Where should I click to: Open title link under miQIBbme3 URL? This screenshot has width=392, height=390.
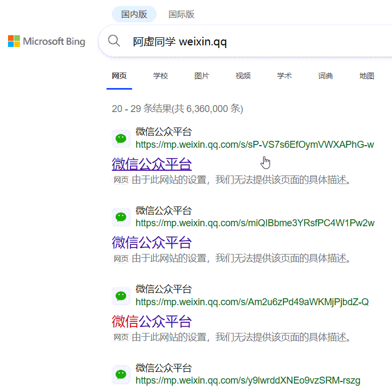152,243
